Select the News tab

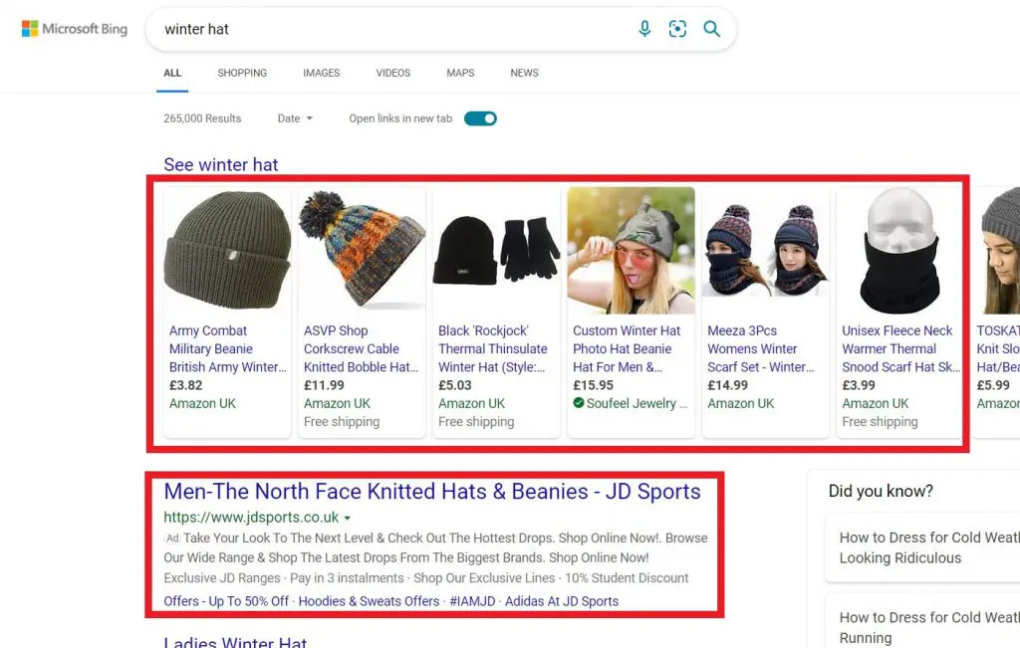[524, 73]
